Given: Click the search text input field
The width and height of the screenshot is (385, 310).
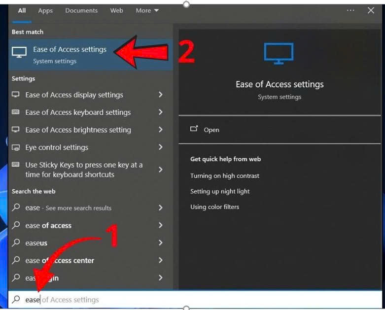Looking at the screenshot, I should (197, 300).
